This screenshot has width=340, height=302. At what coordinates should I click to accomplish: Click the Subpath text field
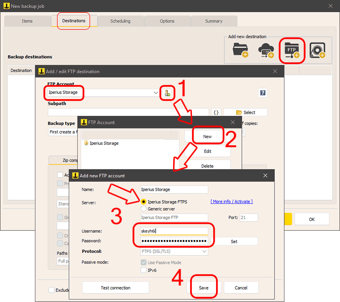pos(128,112)
